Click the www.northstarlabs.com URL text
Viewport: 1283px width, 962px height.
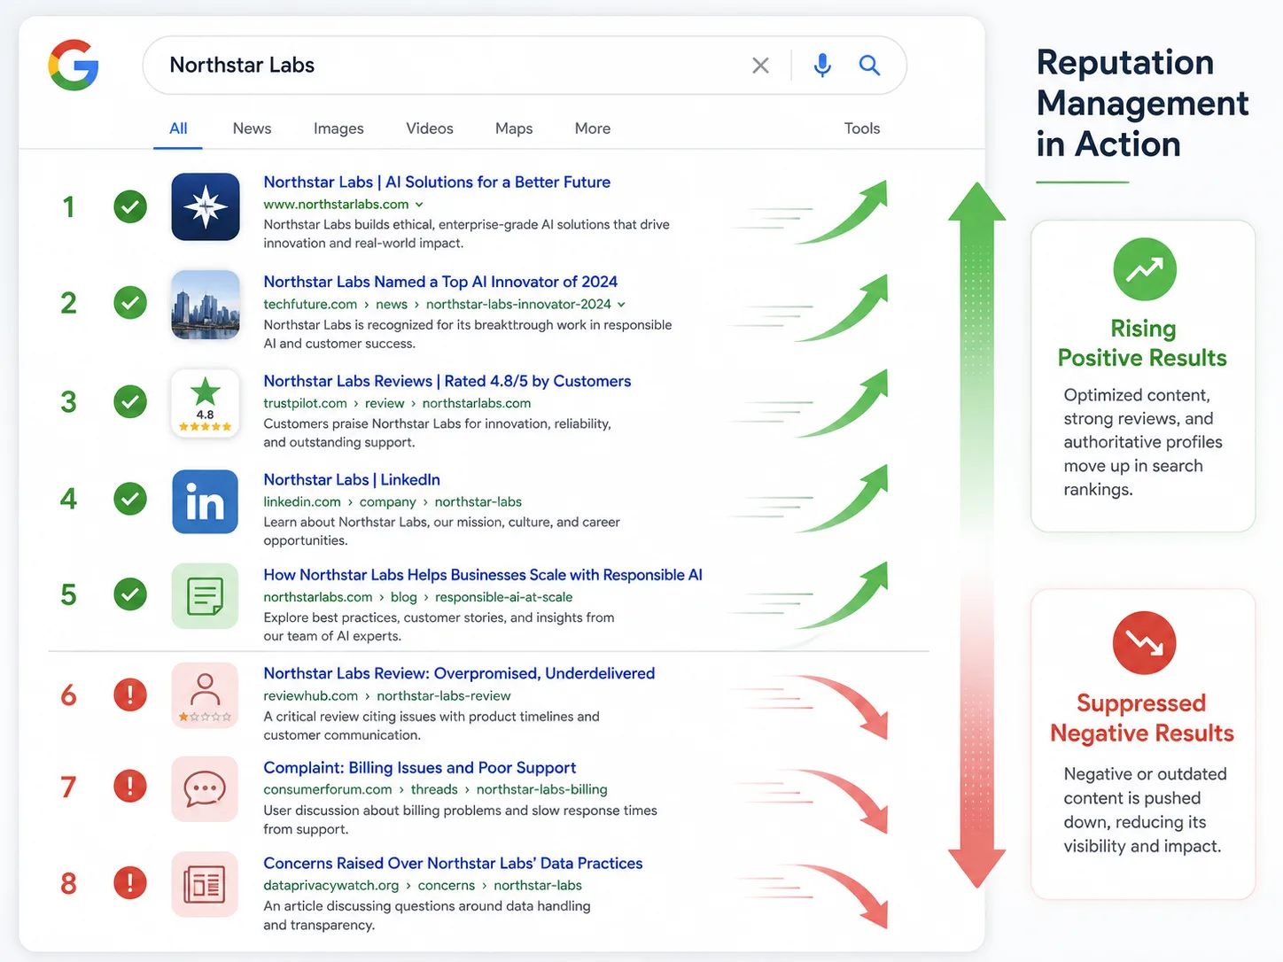click(x=336, y=205)
